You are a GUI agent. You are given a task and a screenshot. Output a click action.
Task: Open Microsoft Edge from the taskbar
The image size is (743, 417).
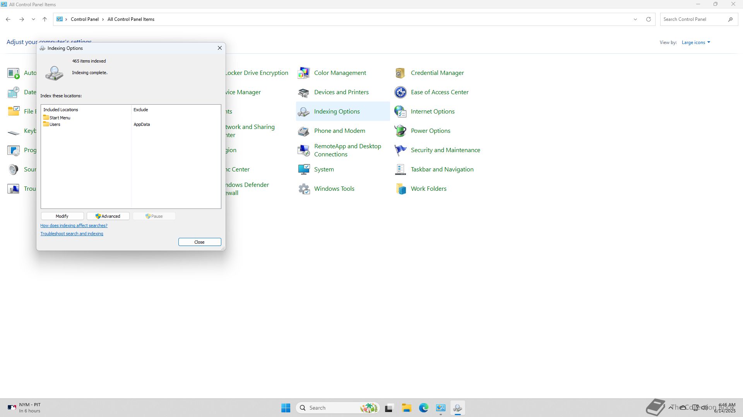[x=423, y=408]
